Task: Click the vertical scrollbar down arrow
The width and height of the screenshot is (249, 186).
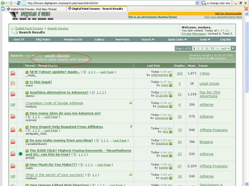Action: [x=247, y=184]
